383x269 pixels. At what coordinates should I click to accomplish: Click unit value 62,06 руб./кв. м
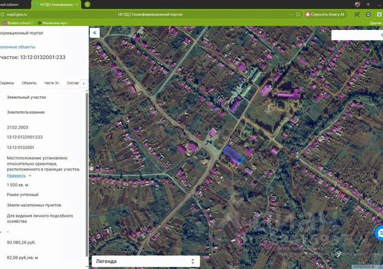coord(23,258)
